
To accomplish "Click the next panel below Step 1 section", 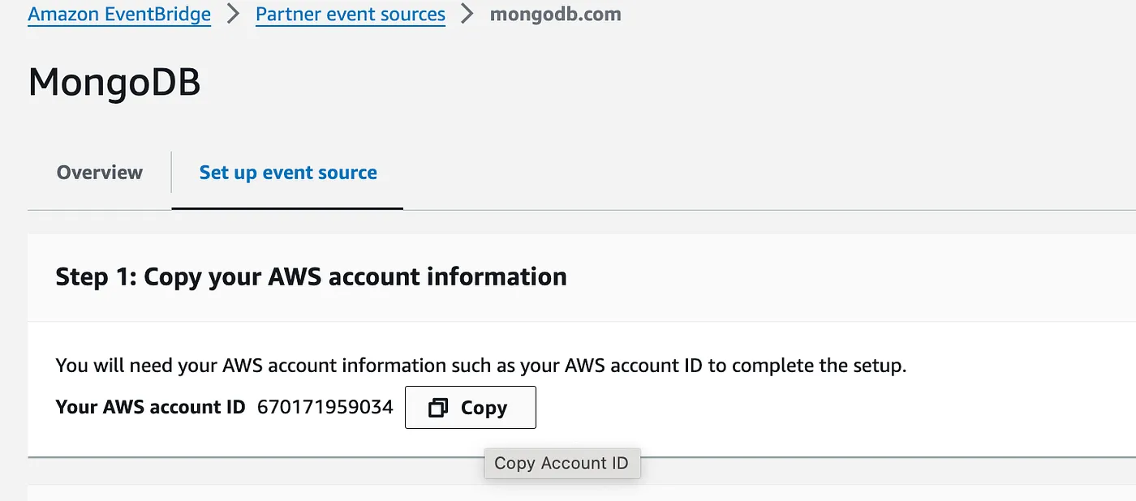I will coord(582,493).
